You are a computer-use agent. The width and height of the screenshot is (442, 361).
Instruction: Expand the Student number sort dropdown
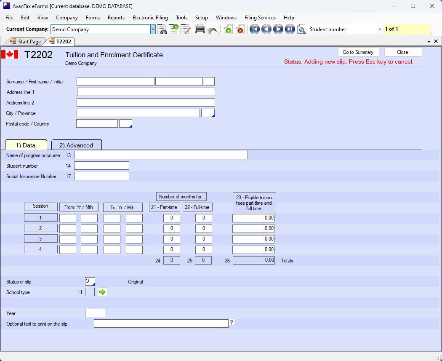(x=380, y=29)
